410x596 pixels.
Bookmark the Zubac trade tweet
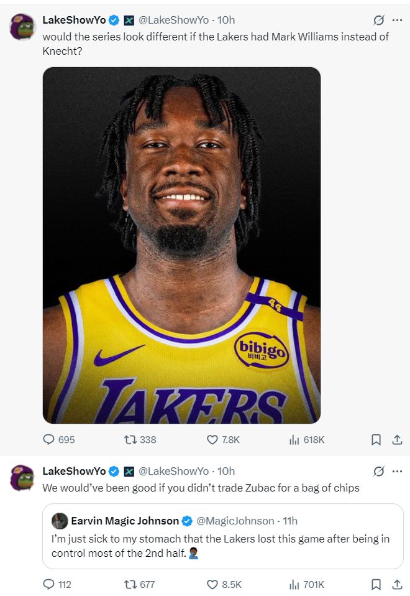[x=376, y=584]
